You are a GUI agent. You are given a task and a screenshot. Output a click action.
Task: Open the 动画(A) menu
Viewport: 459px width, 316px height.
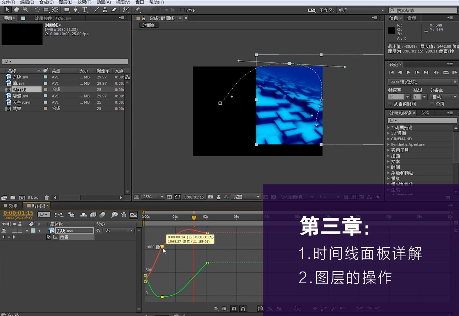click(104, 2)
